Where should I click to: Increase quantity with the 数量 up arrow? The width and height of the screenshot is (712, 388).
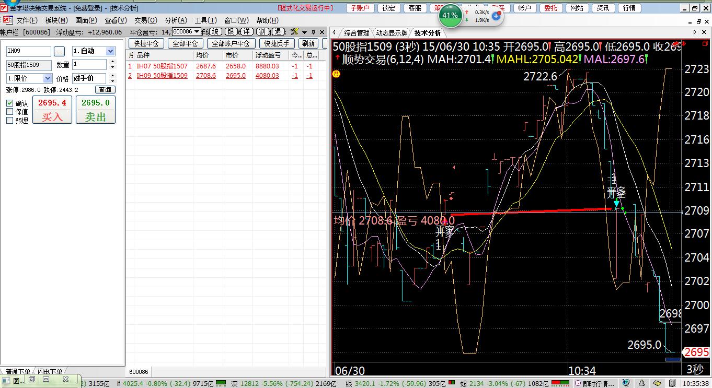112,62
